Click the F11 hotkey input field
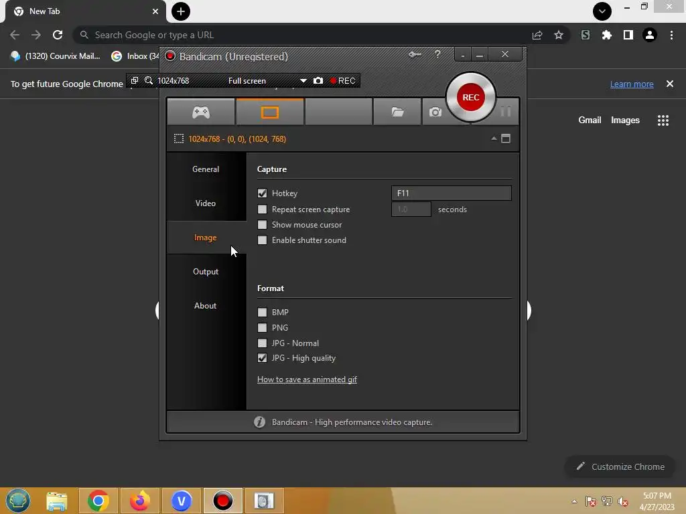Viewport: 686px width, 514px height. click(x=451, y=193)
